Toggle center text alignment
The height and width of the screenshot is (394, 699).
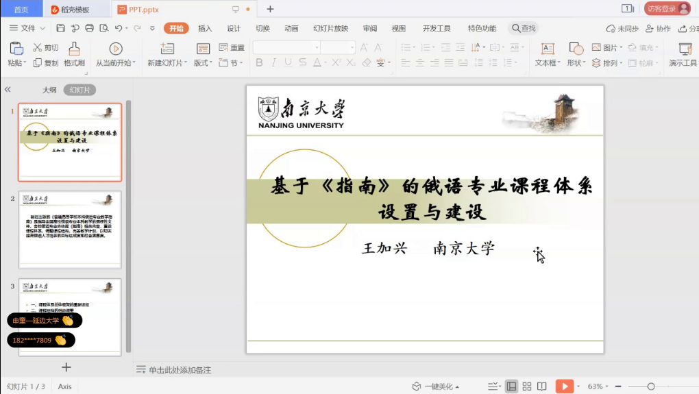point(420,63)
